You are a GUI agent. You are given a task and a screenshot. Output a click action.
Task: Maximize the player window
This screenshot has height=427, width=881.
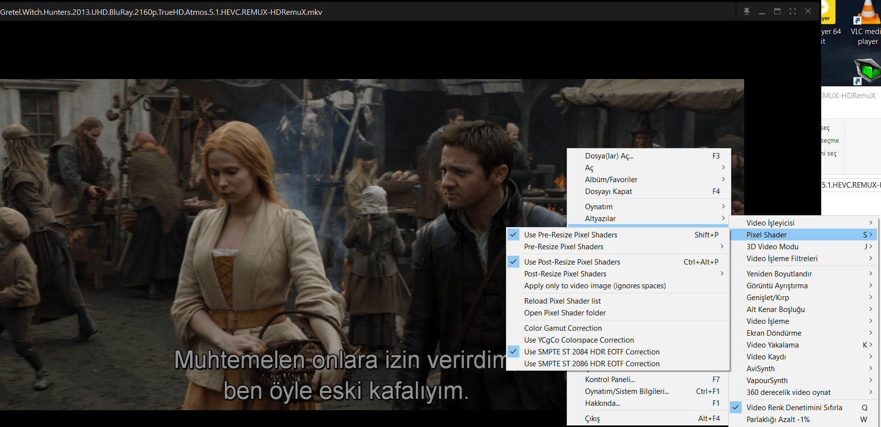777,11
